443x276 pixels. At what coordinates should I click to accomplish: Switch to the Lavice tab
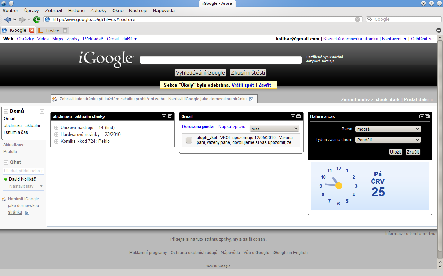point(53,31)
